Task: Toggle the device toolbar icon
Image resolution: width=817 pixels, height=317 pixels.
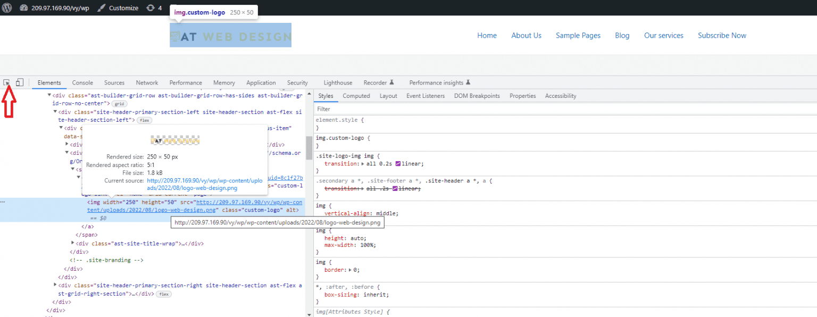Action: 19,82
